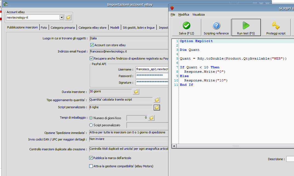The image size is (294, 176).
Task: Click the app icon in Impostazioni account eBay title bar
Action: 5,4
